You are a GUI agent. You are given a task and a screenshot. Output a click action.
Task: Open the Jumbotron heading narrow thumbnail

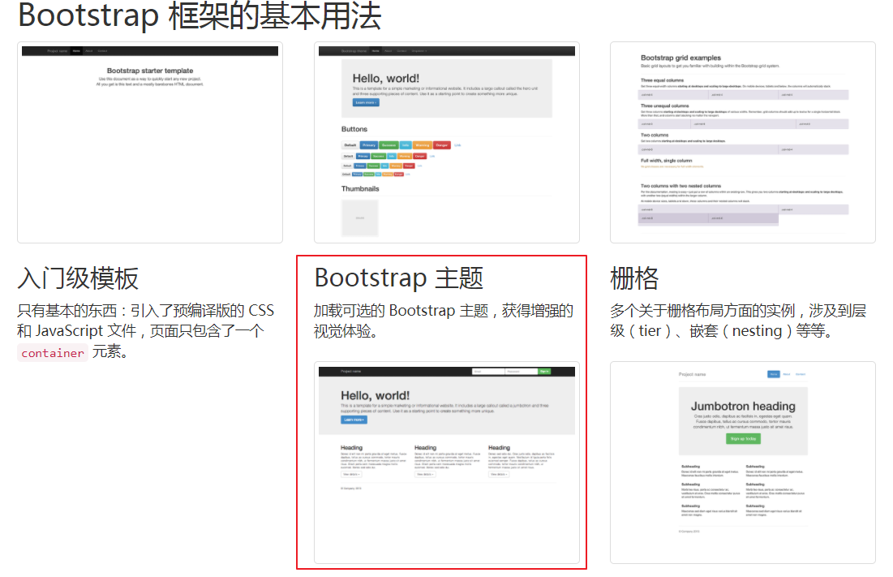point(743,463)
